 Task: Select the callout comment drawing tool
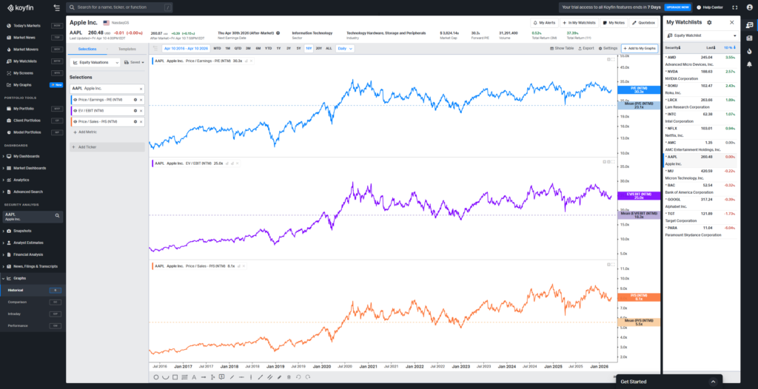click(x=222, y=377)
